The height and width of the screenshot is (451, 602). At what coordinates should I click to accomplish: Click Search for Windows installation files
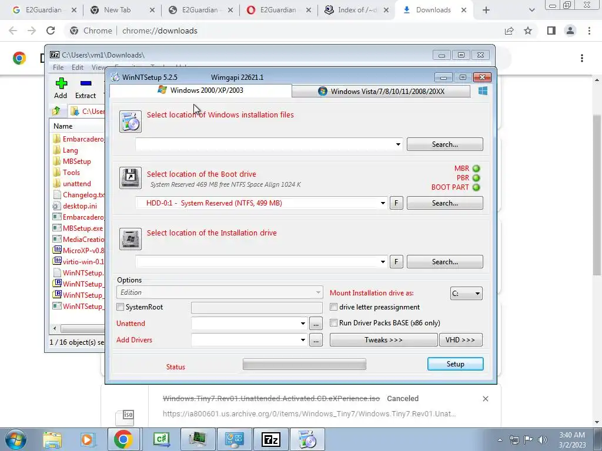point(445,144)
